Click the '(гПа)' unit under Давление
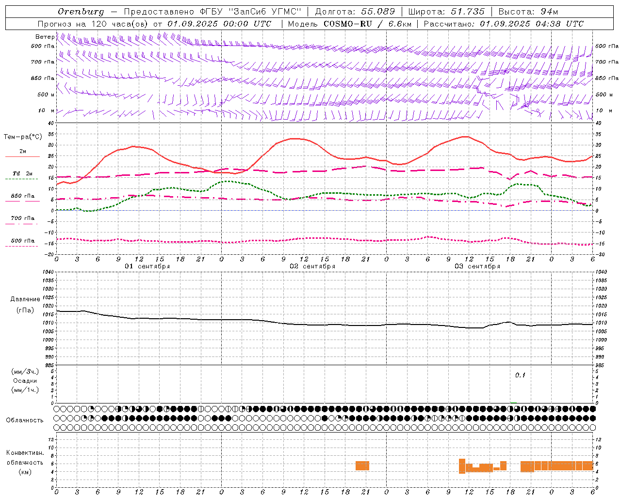Viewport: 621px width, 496px height. coord(25,310)
